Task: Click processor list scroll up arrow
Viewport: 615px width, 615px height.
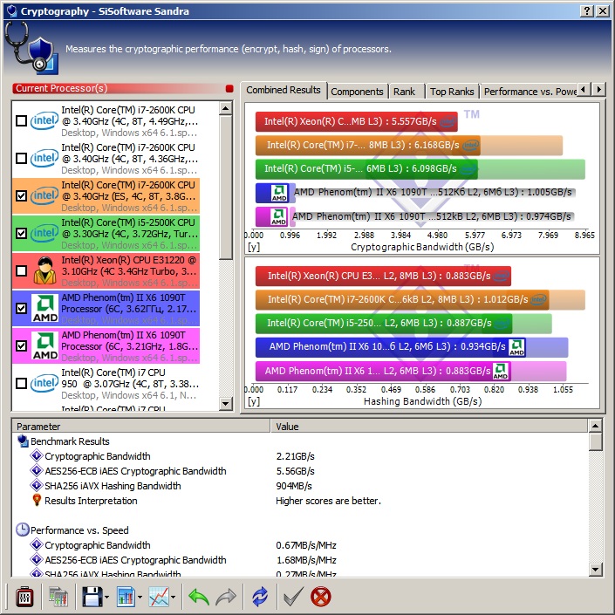Action: pos(226,108)
